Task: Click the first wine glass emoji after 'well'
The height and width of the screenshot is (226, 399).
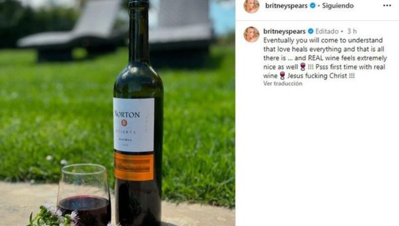Action: tap(303, 67)
